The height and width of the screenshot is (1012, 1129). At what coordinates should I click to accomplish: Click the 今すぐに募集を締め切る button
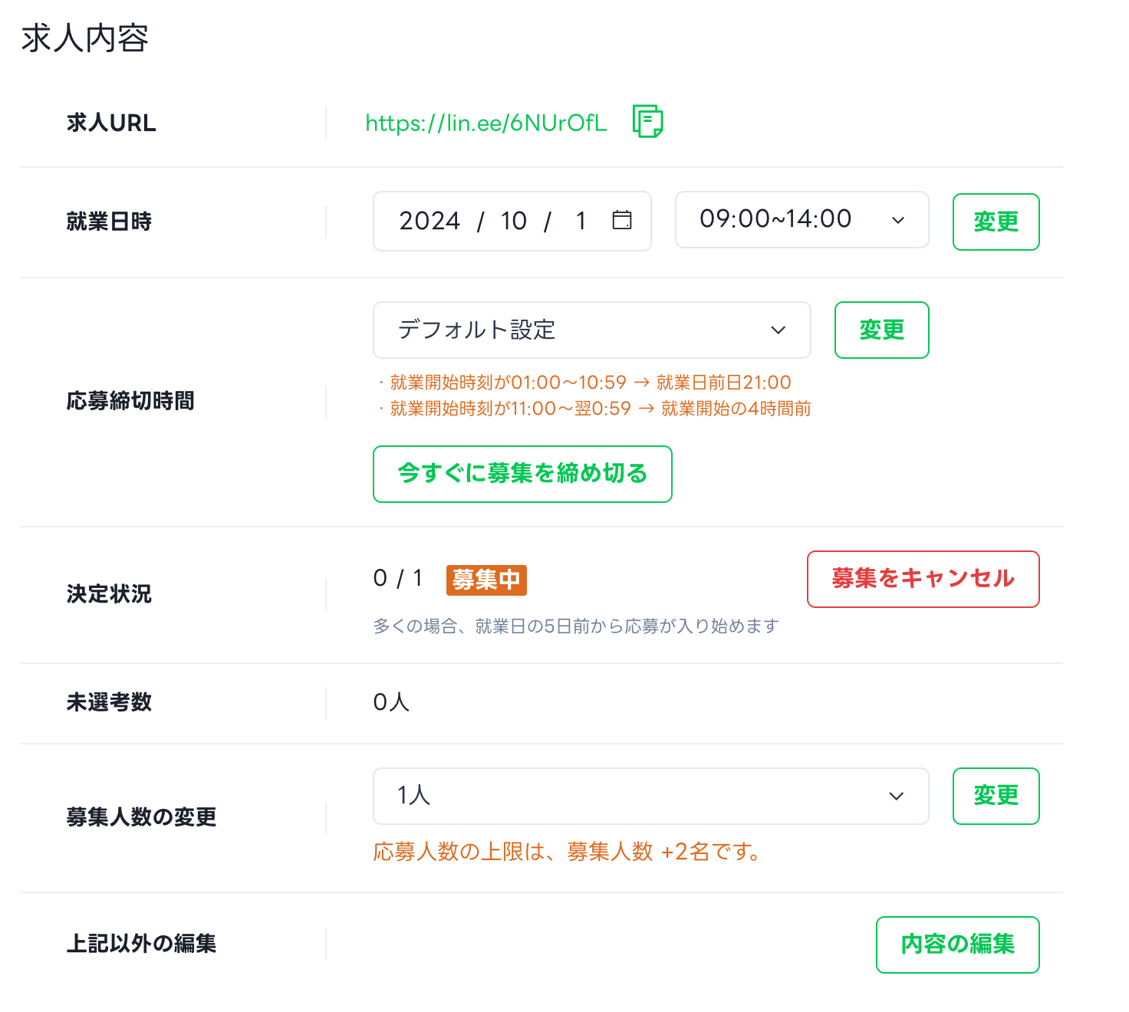click(x=522, y=474)
